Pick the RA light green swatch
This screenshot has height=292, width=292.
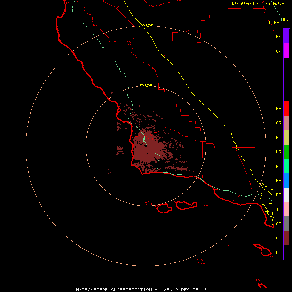point(286,166)
